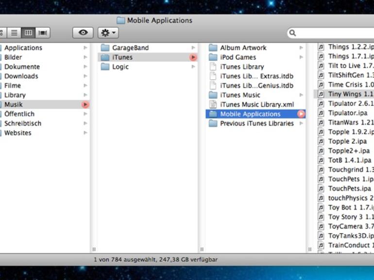Click the iTunes Lib...Genius.itdb file icon
374x280 pixels.
tap(213, 86)
